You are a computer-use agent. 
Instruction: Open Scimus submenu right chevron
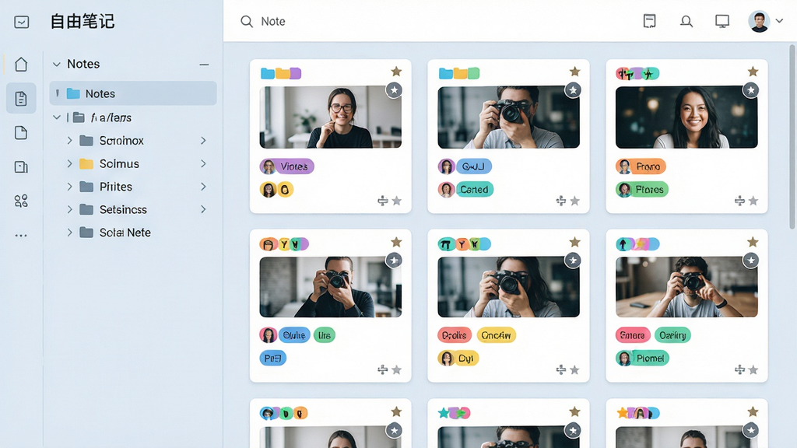[x=203, y=163]
